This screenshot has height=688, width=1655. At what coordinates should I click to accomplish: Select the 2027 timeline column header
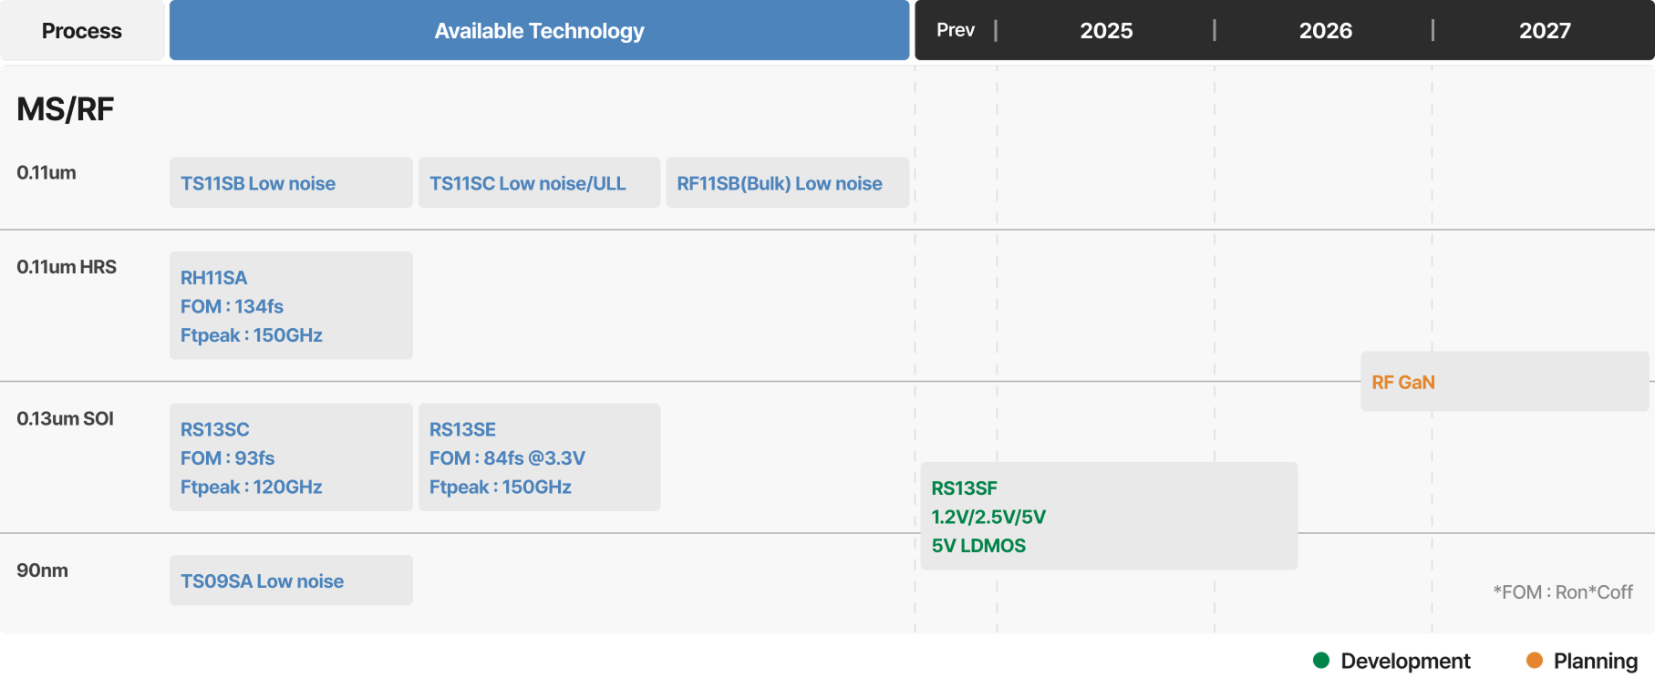pyautogui.click(x=1544, y=31)
